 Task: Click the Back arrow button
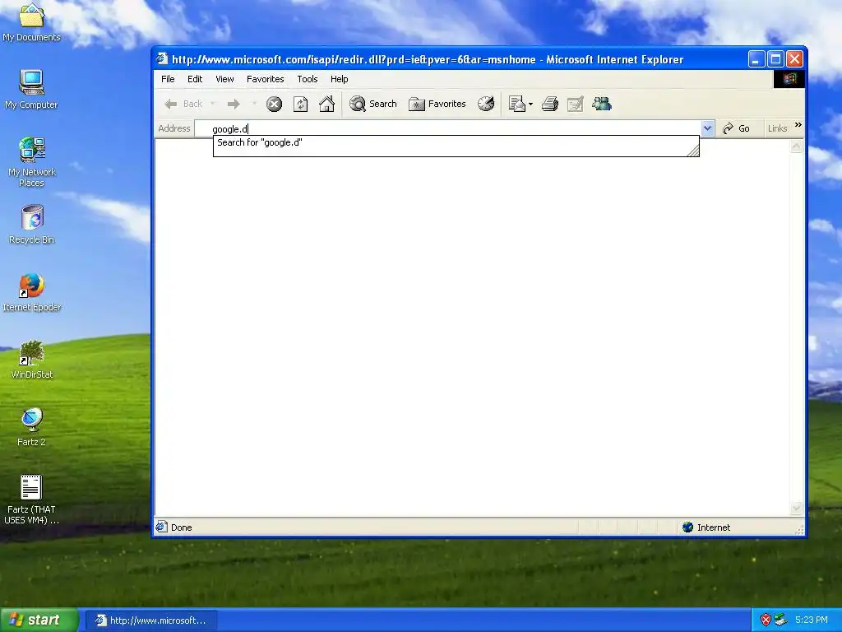point(183,104)
